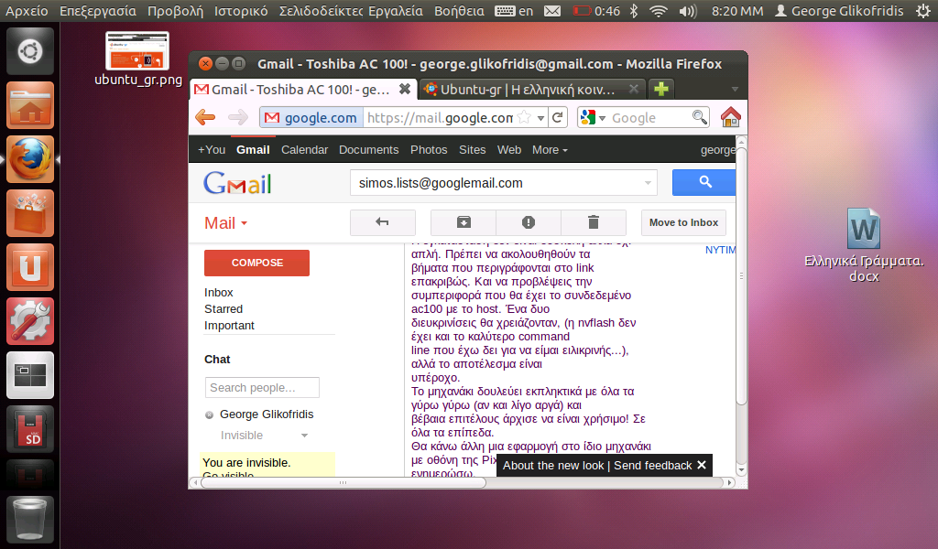
Task: Open George Glikofridis user menu in panel
Action: pyautogui.click(x=839, y=11)
